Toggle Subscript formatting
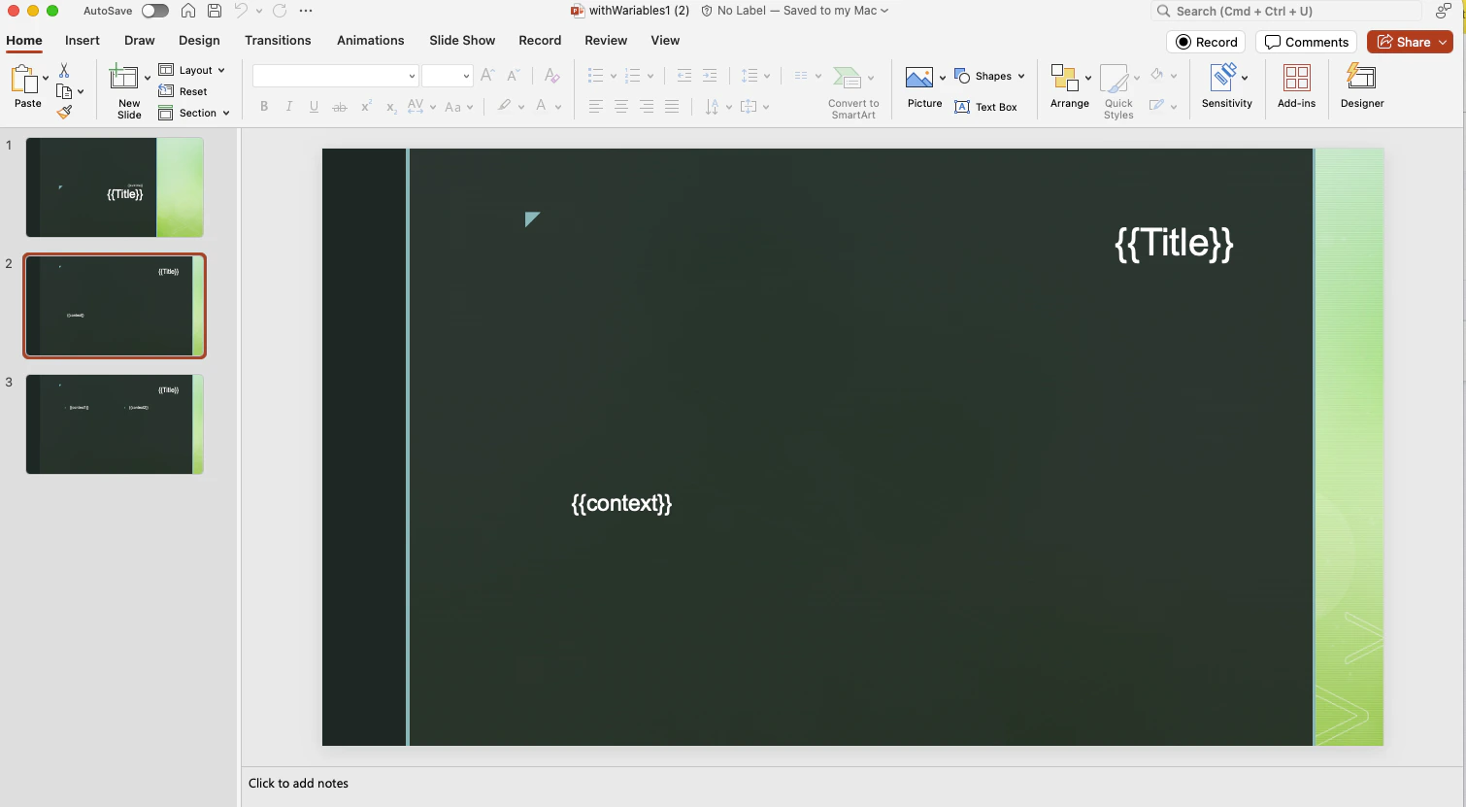The image size is (1466, 807). click(x=391, y=107)
